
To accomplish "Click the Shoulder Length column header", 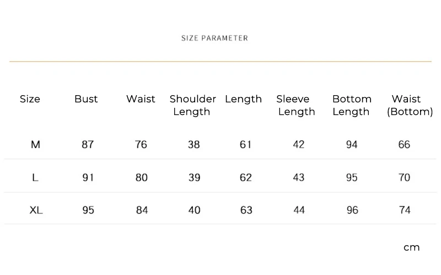I will pyautogui.click(x=192, y=105).
